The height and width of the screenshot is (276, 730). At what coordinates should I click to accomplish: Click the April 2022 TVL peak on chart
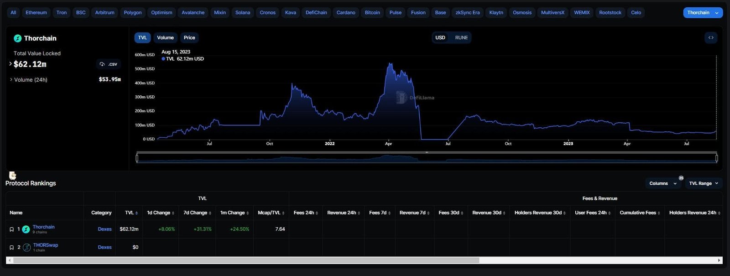390,64
